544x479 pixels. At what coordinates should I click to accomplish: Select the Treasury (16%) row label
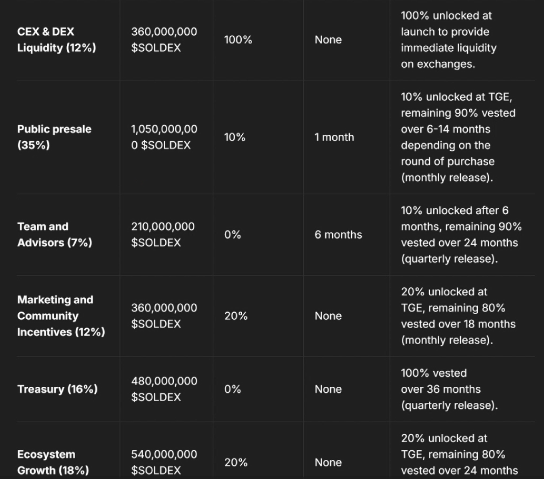(x=57, y=389)
